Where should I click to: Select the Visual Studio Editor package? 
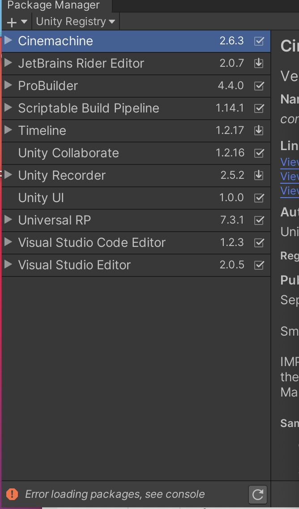click(x=136, y=265)
